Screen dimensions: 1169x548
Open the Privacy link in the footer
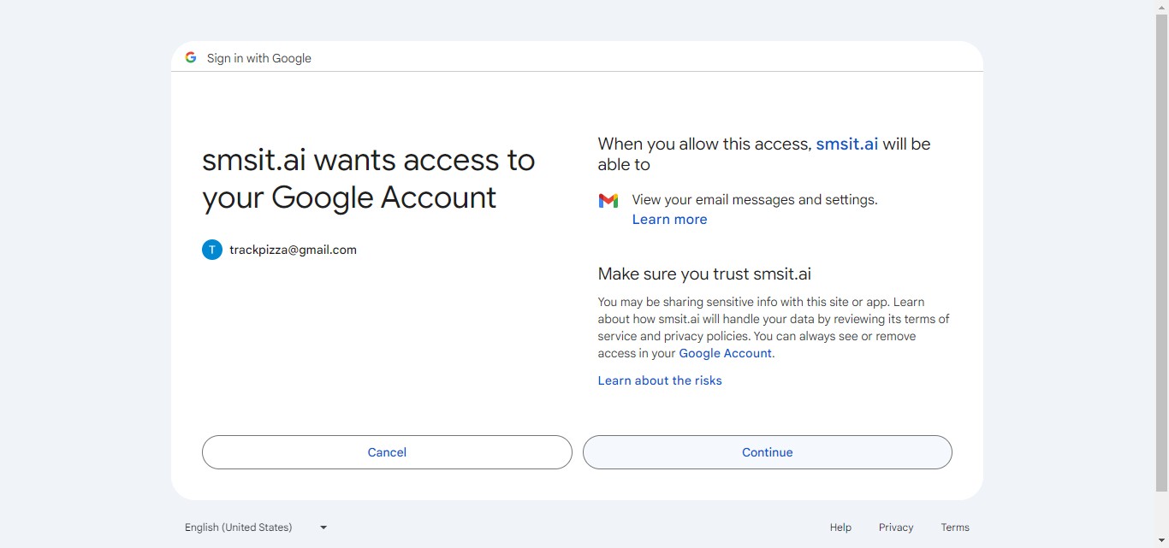pos(895,527)
